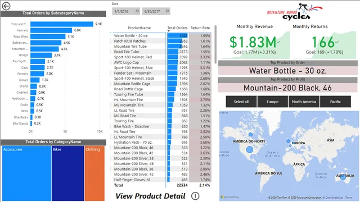The image size is (360, 202).
Task: Click the back arrow icon
Action: 6,6
